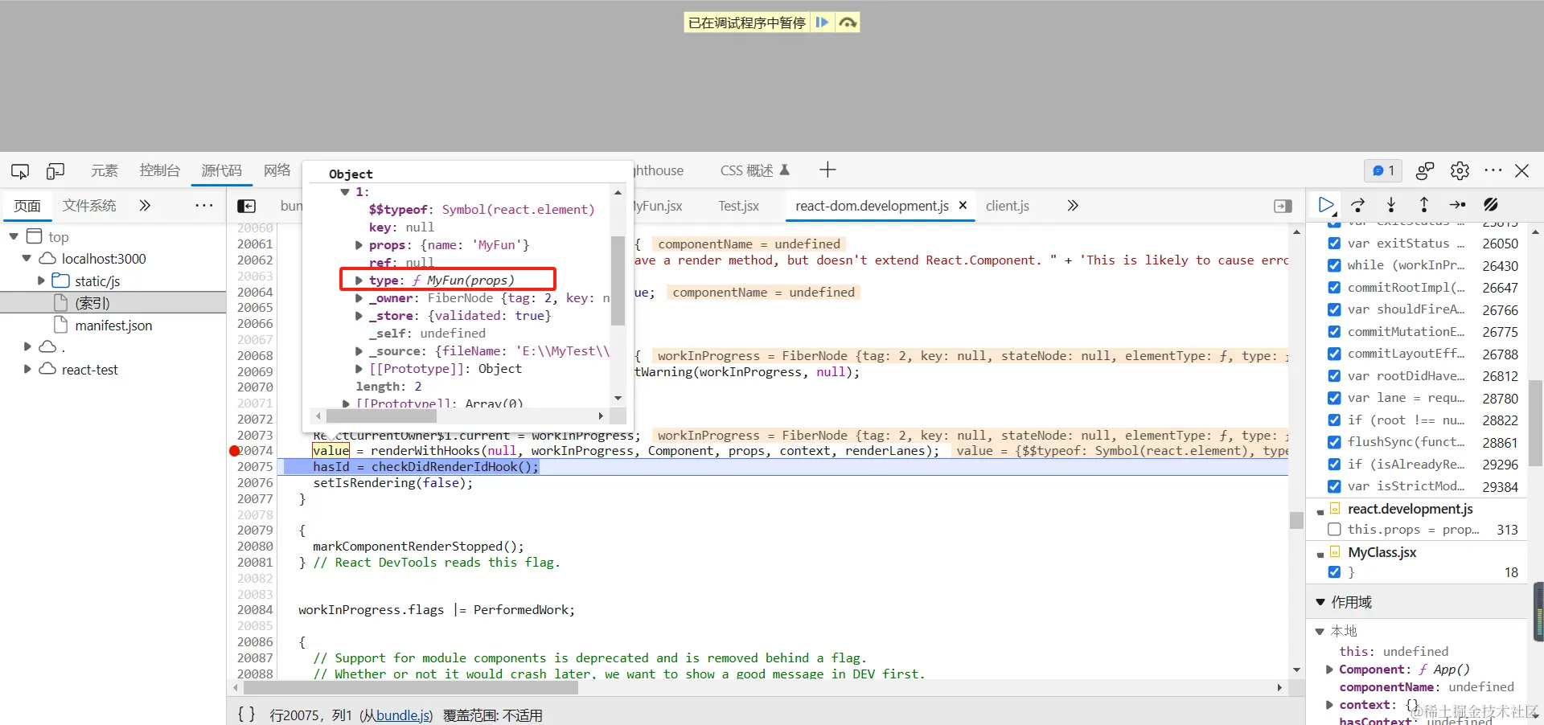
Task: Open DevTools settings gear
Action: 1460,170
